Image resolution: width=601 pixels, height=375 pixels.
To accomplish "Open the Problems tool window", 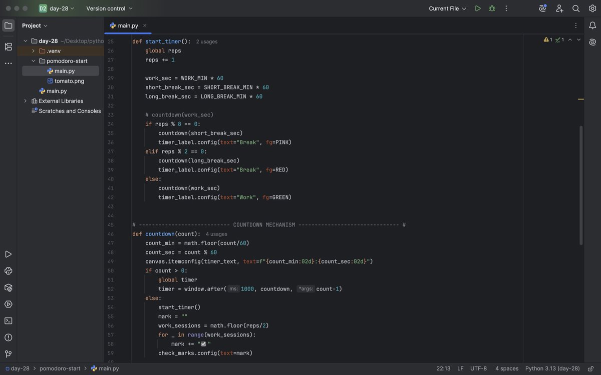I will pyautogui.click(x=8, y=337).
